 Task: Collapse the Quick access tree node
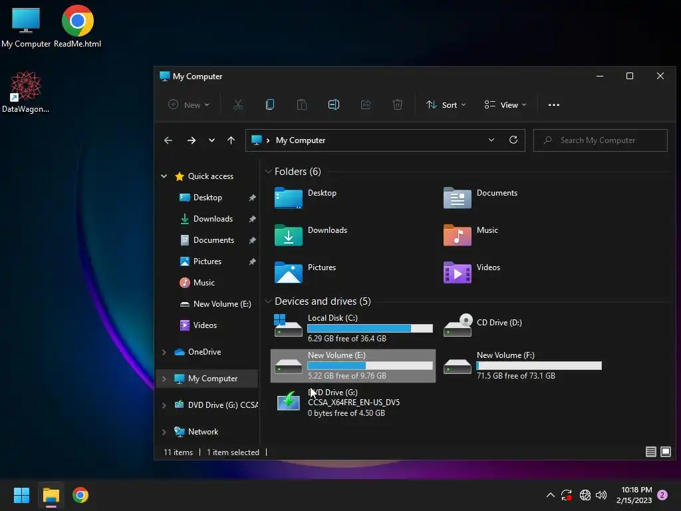click(x=164, y=176)
